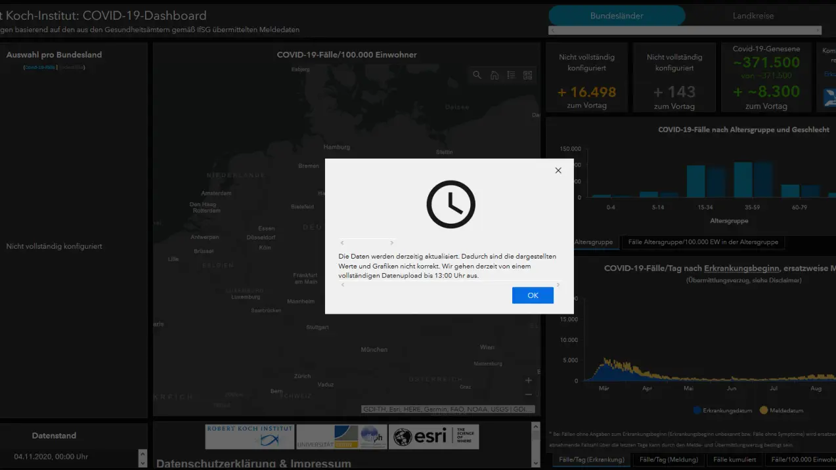
Task: Select the Fälle kumuliert tab
Action: [x=735, y=459]
